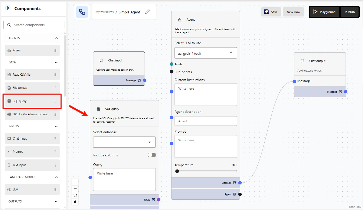Focus the Search components field
Viewport: 363px width, 210px height.
(34, 25)
